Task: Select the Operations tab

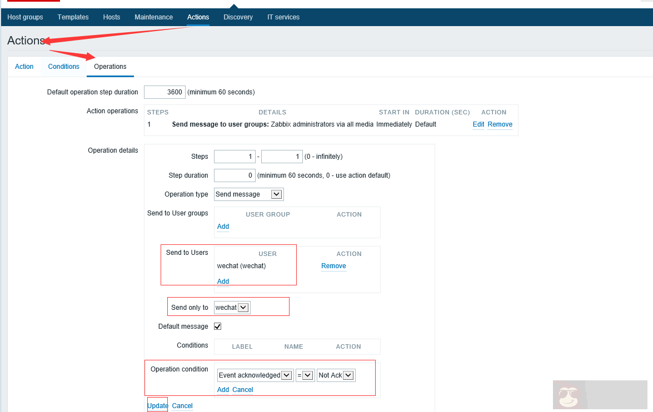Action: tap(109, 66)
